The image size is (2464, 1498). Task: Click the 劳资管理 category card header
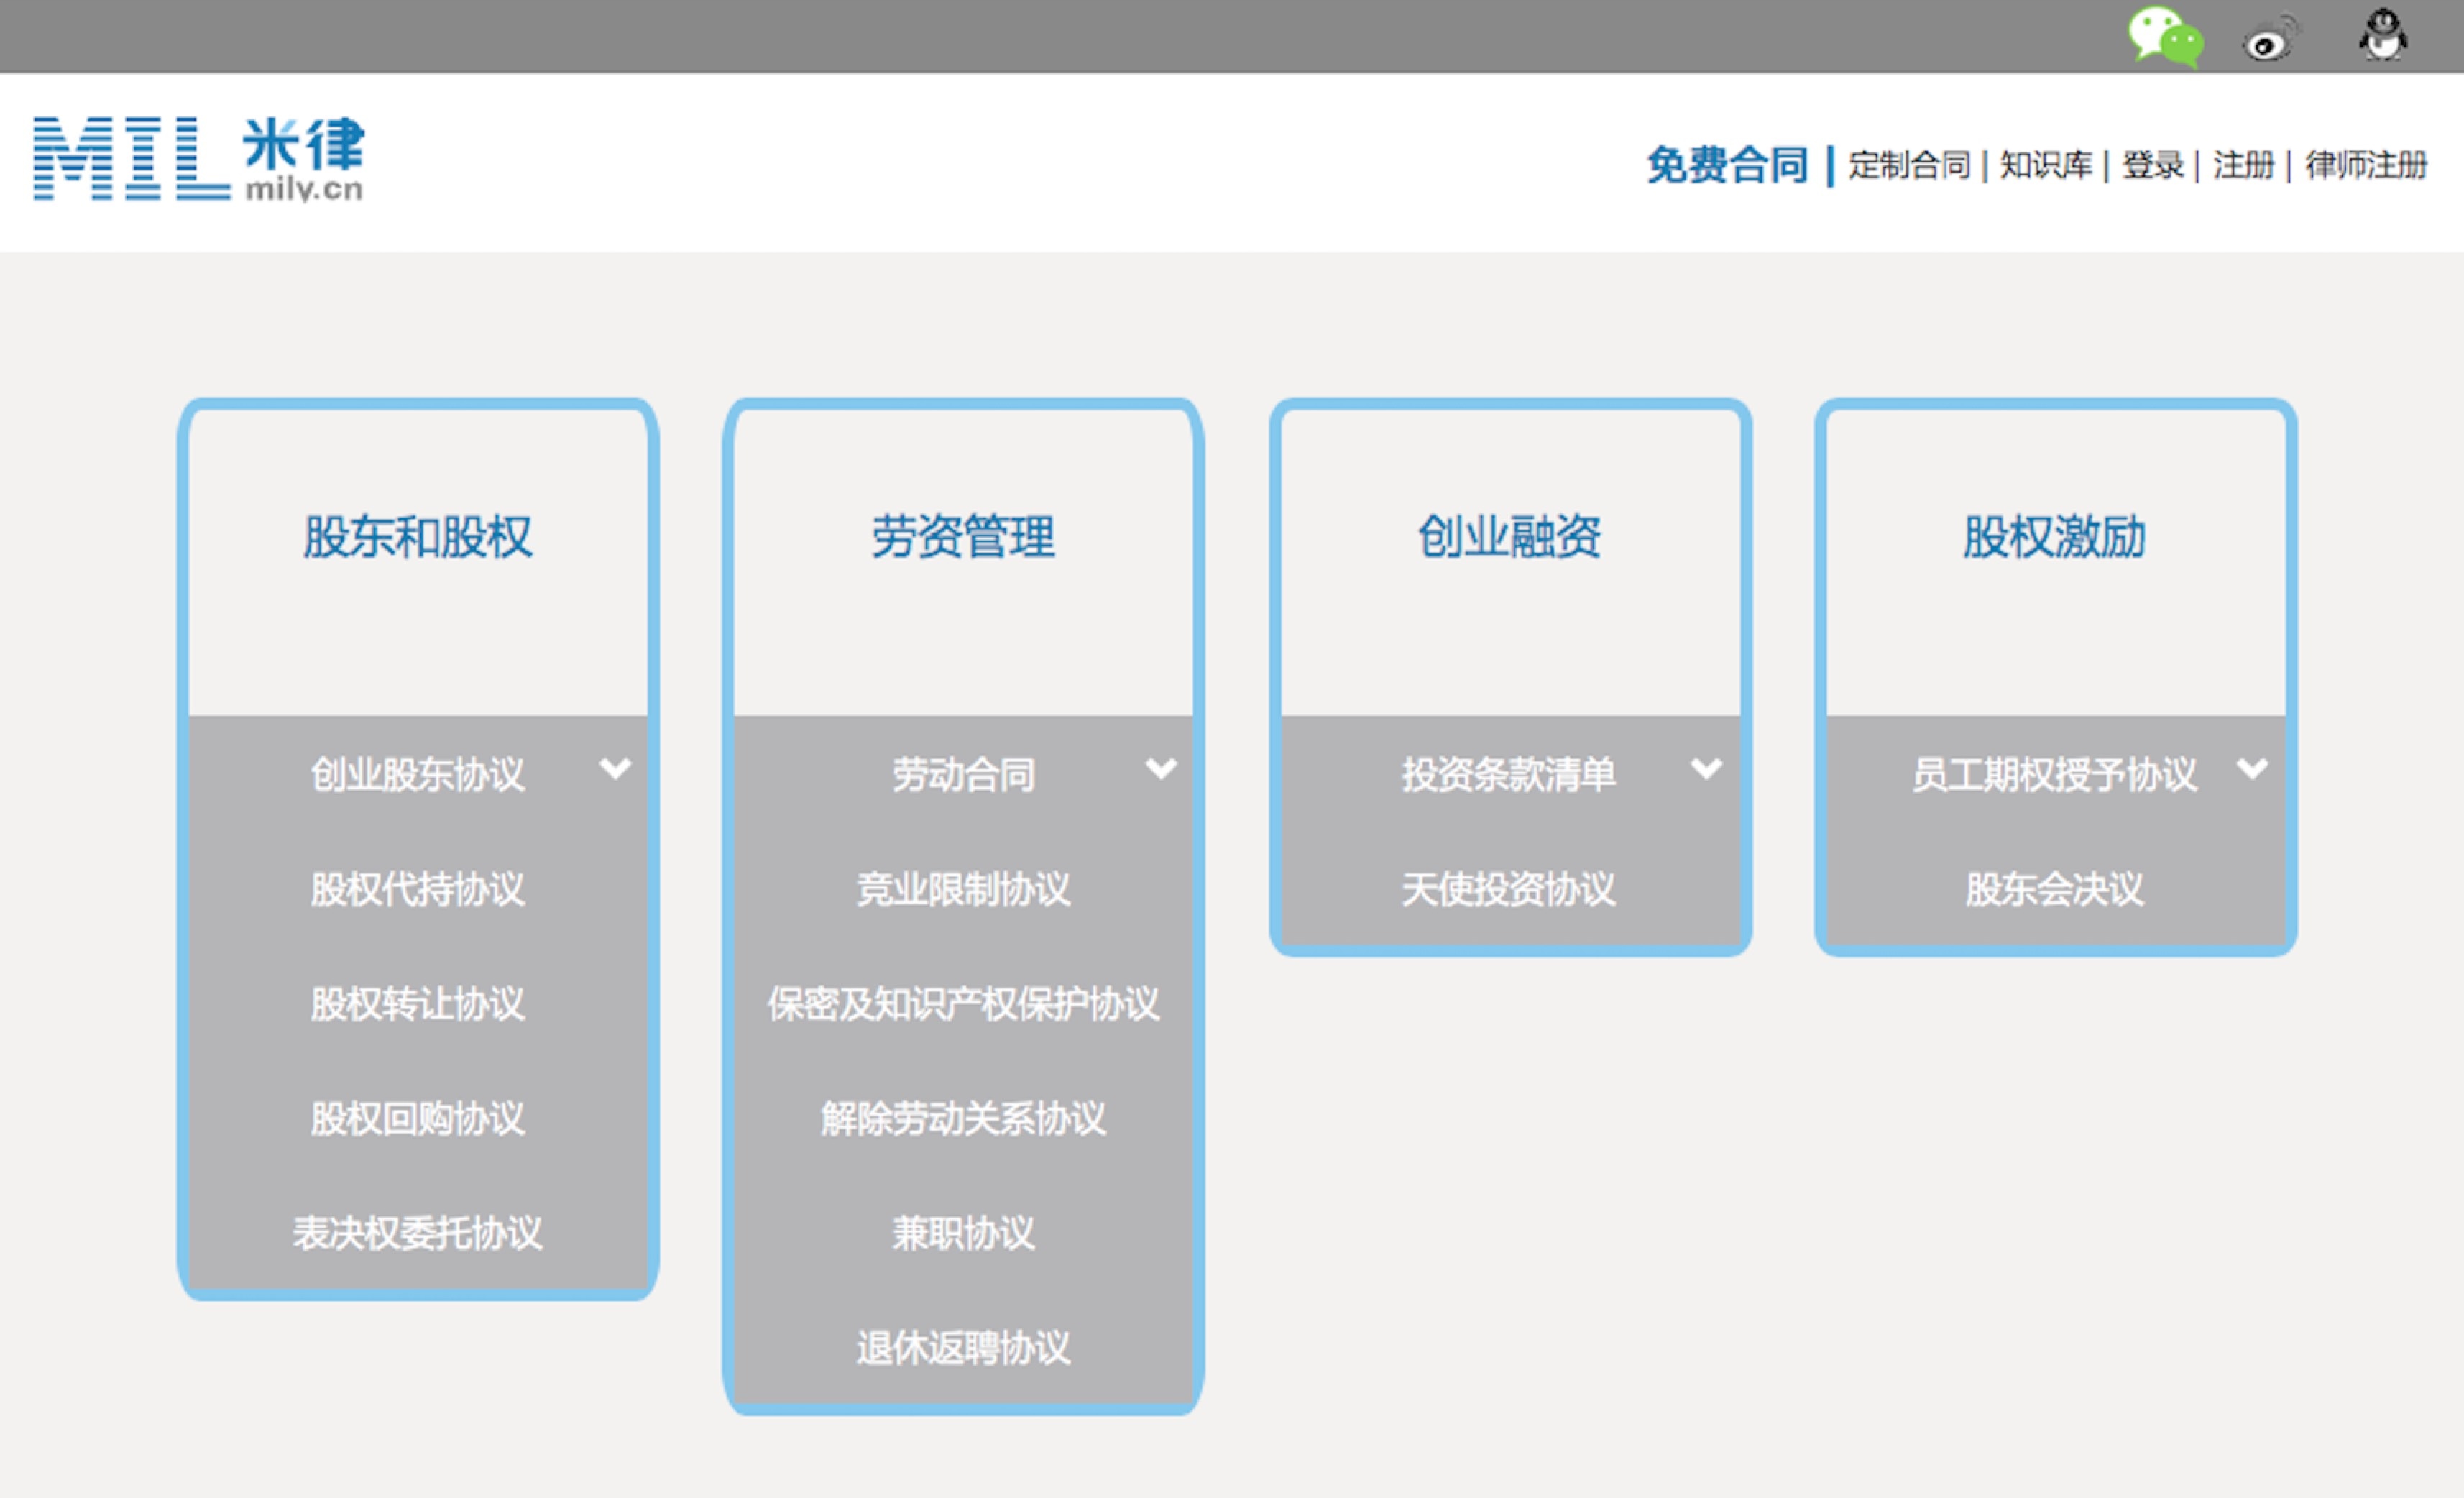point(963,537)
